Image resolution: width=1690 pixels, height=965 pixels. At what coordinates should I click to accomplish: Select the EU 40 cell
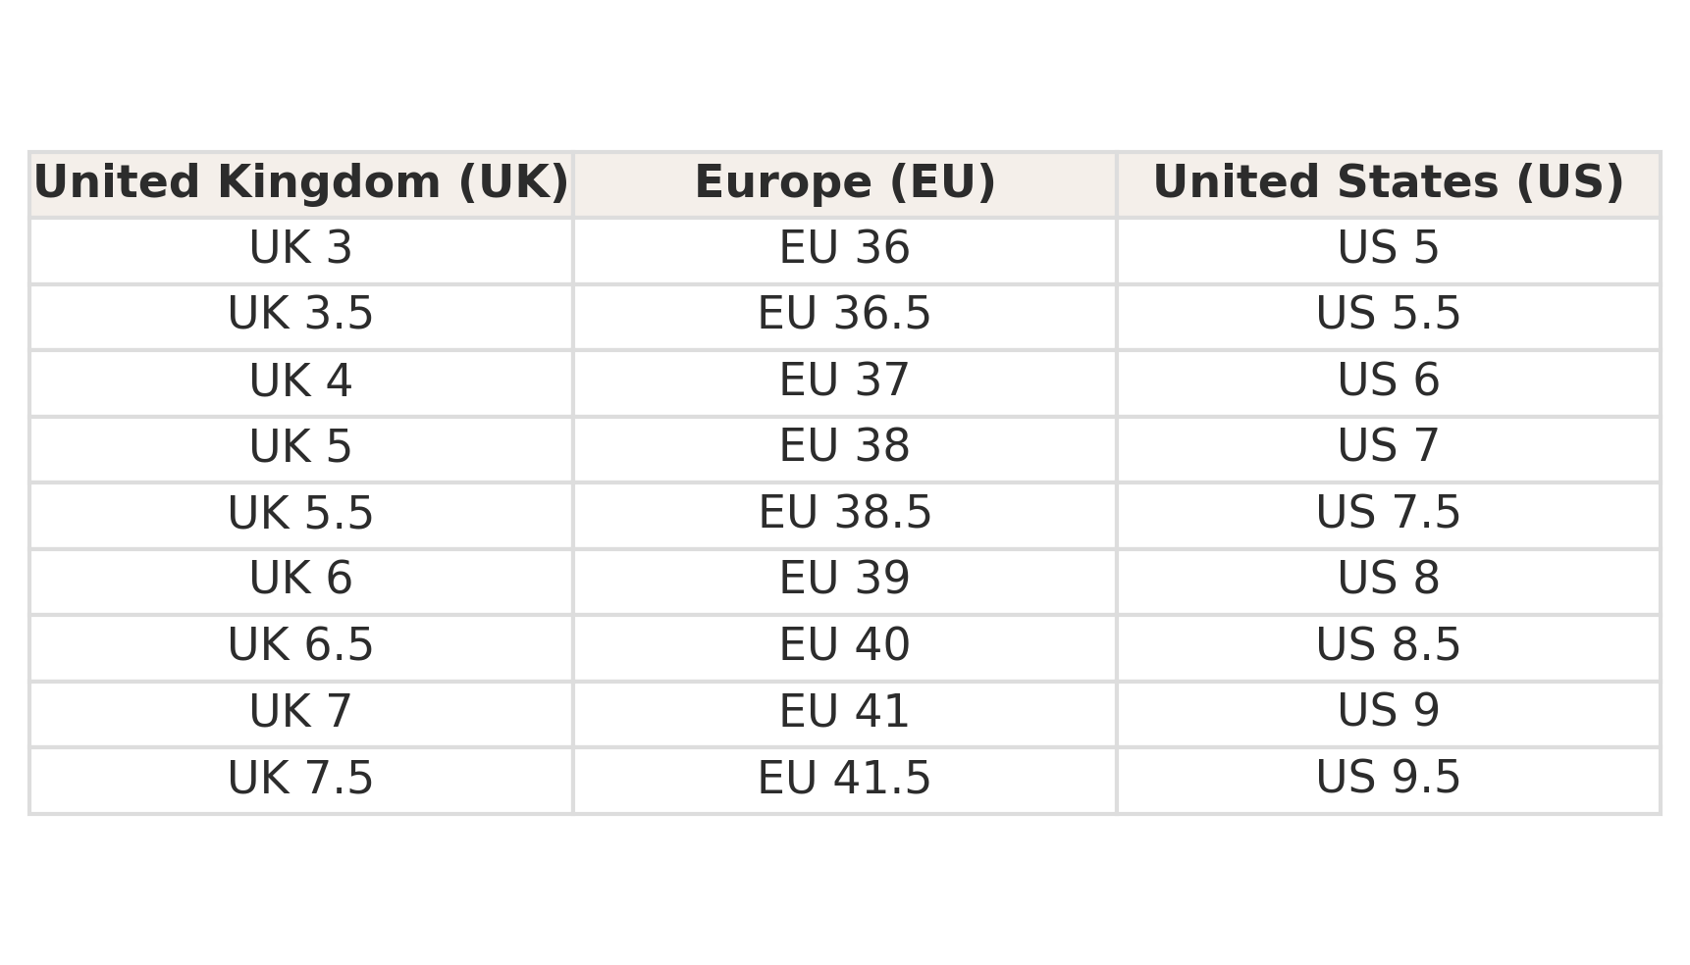(845, 646)
